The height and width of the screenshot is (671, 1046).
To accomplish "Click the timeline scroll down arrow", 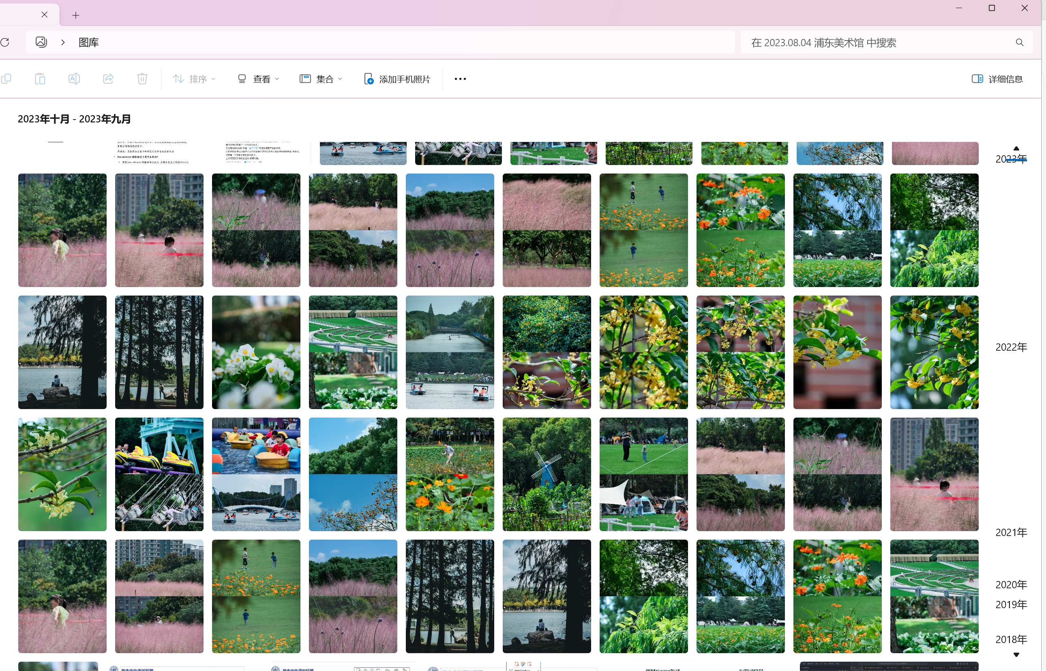I will tap(1016, 655).
